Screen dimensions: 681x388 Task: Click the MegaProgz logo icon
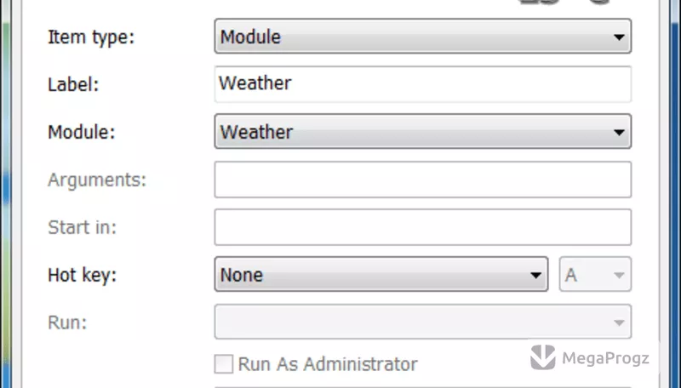click(543, 357)
